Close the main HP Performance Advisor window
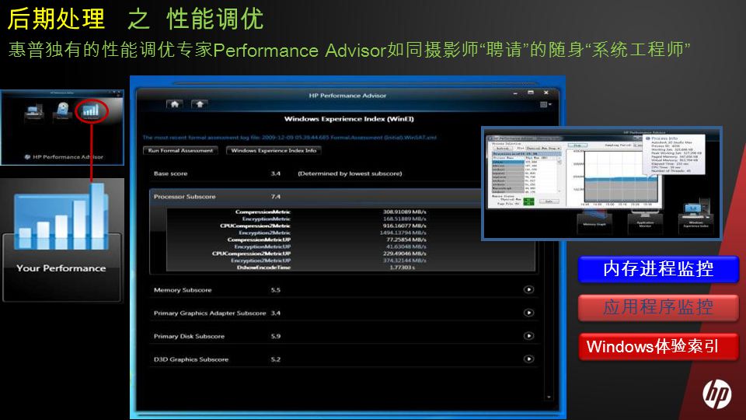Image resolution: width=746 pixels, height=420 pixels. 546,93
